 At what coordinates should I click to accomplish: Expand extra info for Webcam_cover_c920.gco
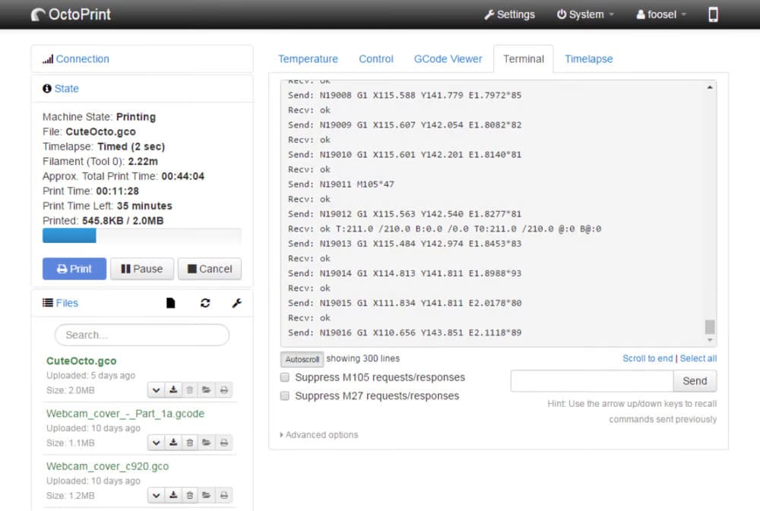coord(156,496)
